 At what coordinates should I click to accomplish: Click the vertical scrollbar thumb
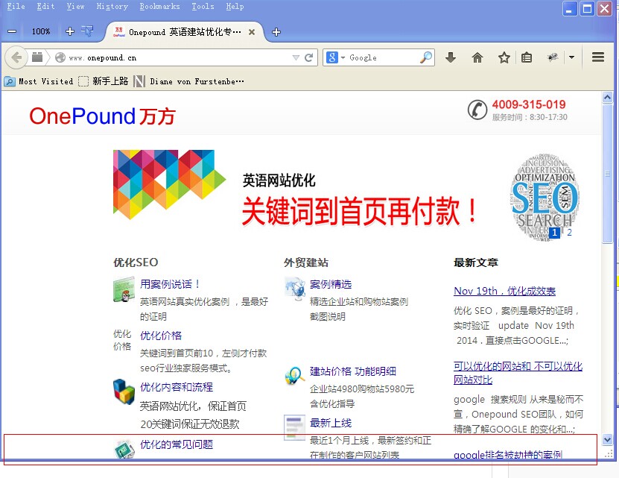pyautogui.click(x=607, y=174)
